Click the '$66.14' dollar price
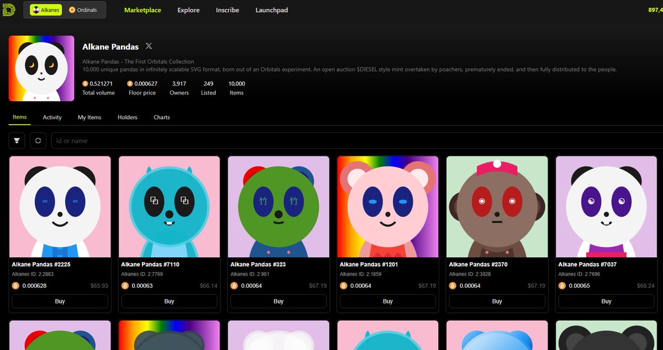The image size is (663, 350). point(209,286)
